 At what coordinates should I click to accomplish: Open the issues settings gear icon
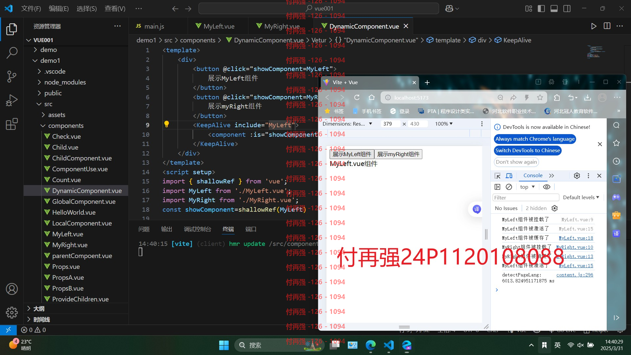[555, 208]
